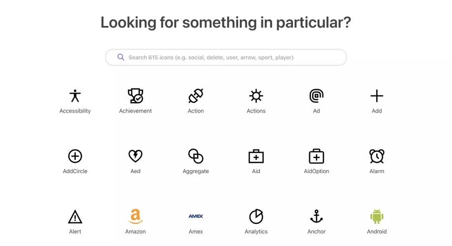
Task: Choose the Amex logo icon
Action: click(196, 216)
